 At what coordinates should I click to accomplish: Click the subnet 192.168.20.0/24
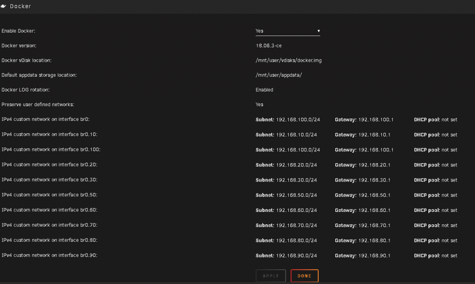coord(296,165)
